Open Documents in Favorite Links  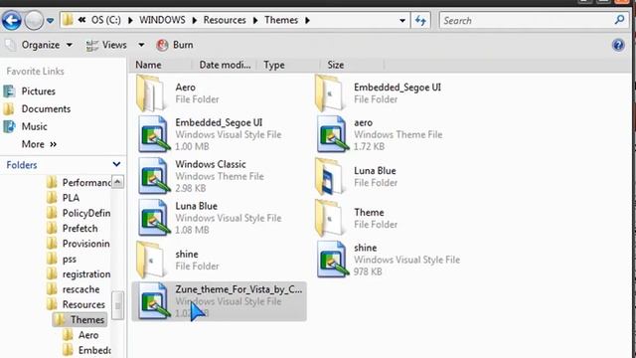click(x=46, y=108)
